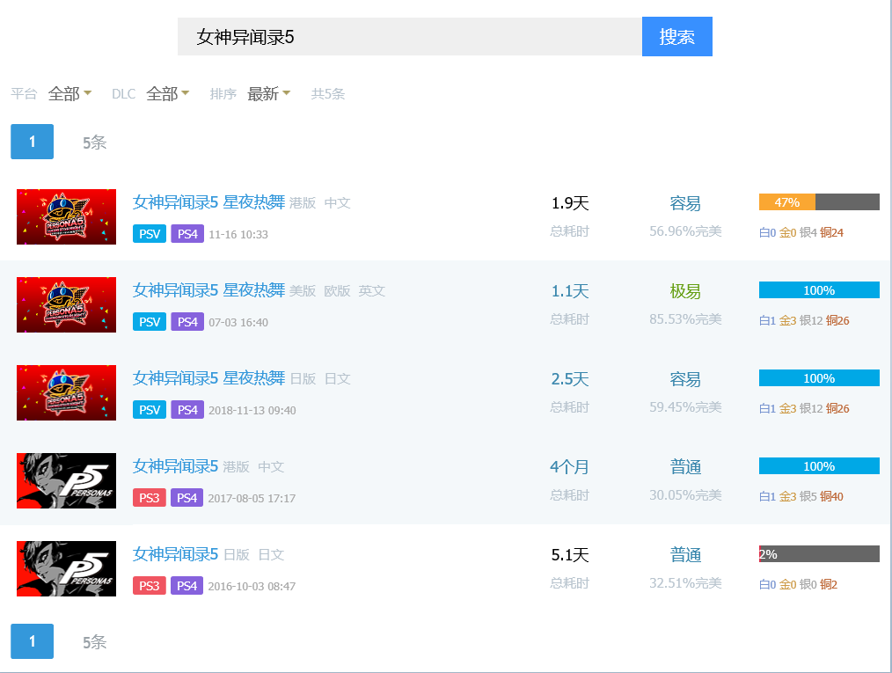Screen dimensions: 892x673
Task: Select page 1 in bottom pagination
Action: click(x=32, y=641)
